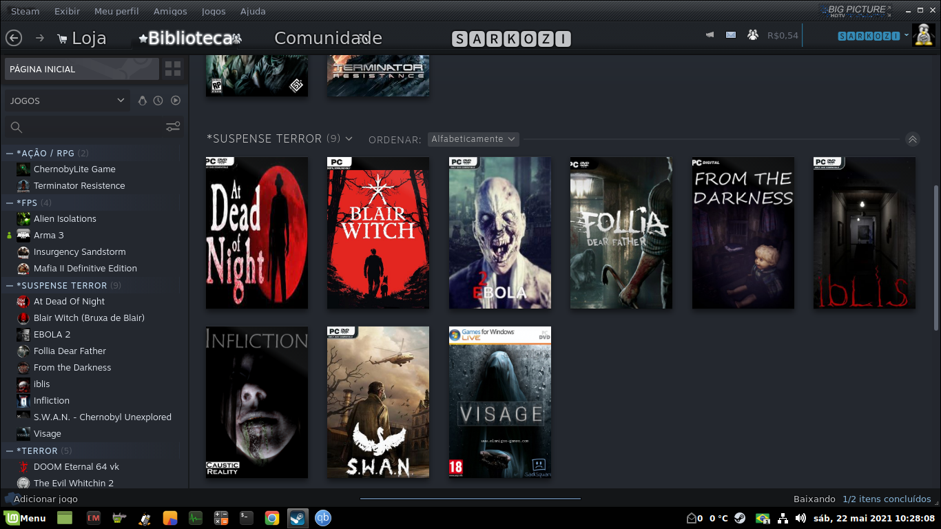This screenshot has height=529, width=941.
Task: Toggle the Linux penguin games filter
Action: 143,101
